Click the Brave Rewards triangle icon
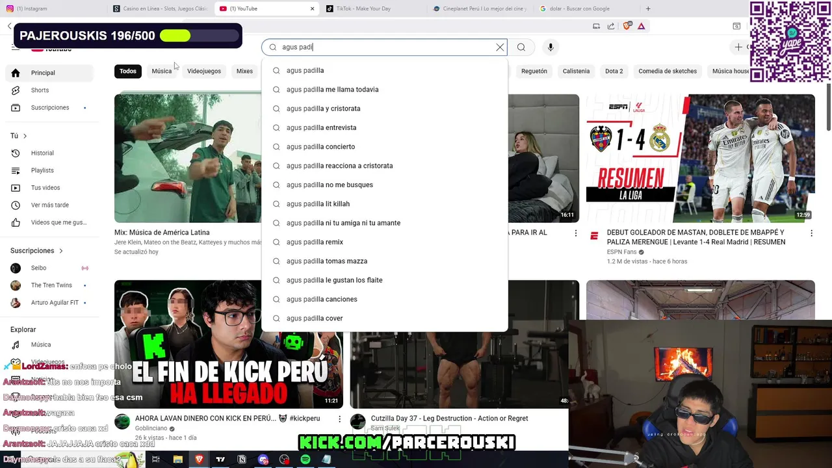This screenshot has width=832, height=468. tap(641, 26)
